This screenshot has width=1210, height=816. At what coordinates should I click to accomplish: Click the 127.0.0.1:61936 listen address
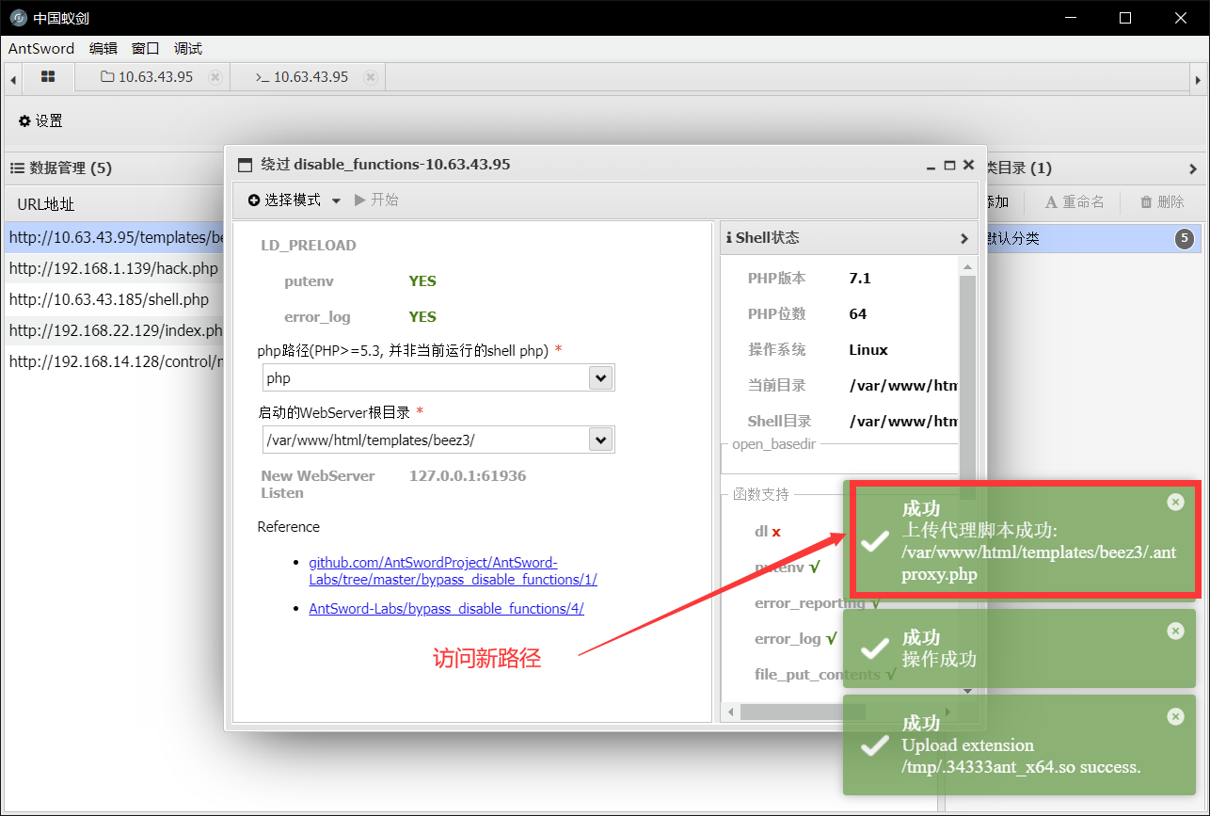point(468,475)
